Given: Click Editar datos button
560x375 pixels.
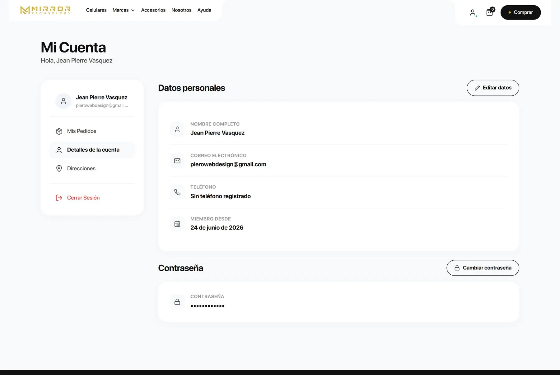Looking at the screenshot, I should [493, 88].
